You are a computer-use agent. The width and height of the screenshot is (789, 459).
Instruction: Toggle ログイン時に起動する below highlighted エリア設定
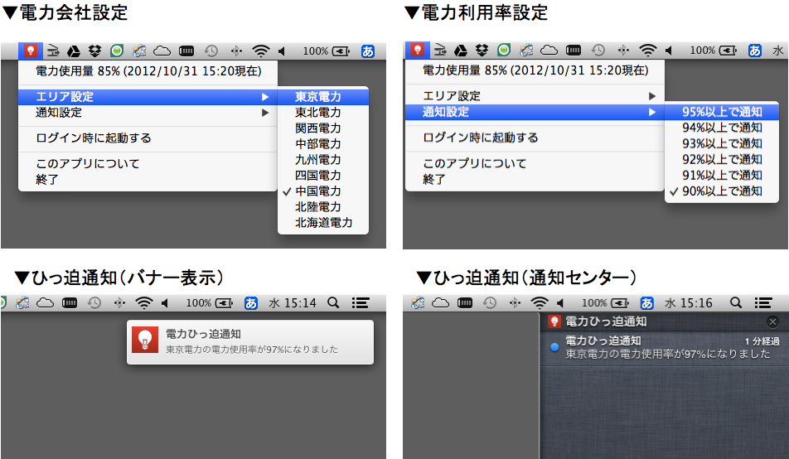(93, 138)
